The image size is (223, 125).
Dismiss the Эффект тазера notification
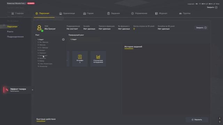pos(32,90)
